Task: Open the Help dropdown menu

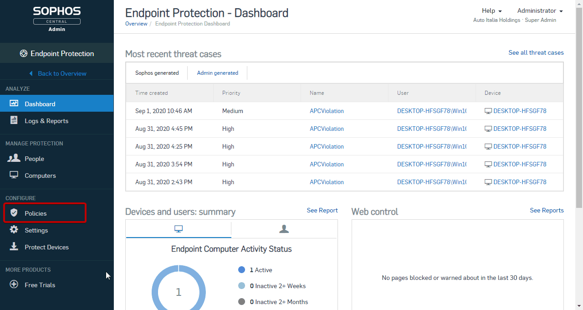Action: [x=491, y=10]
